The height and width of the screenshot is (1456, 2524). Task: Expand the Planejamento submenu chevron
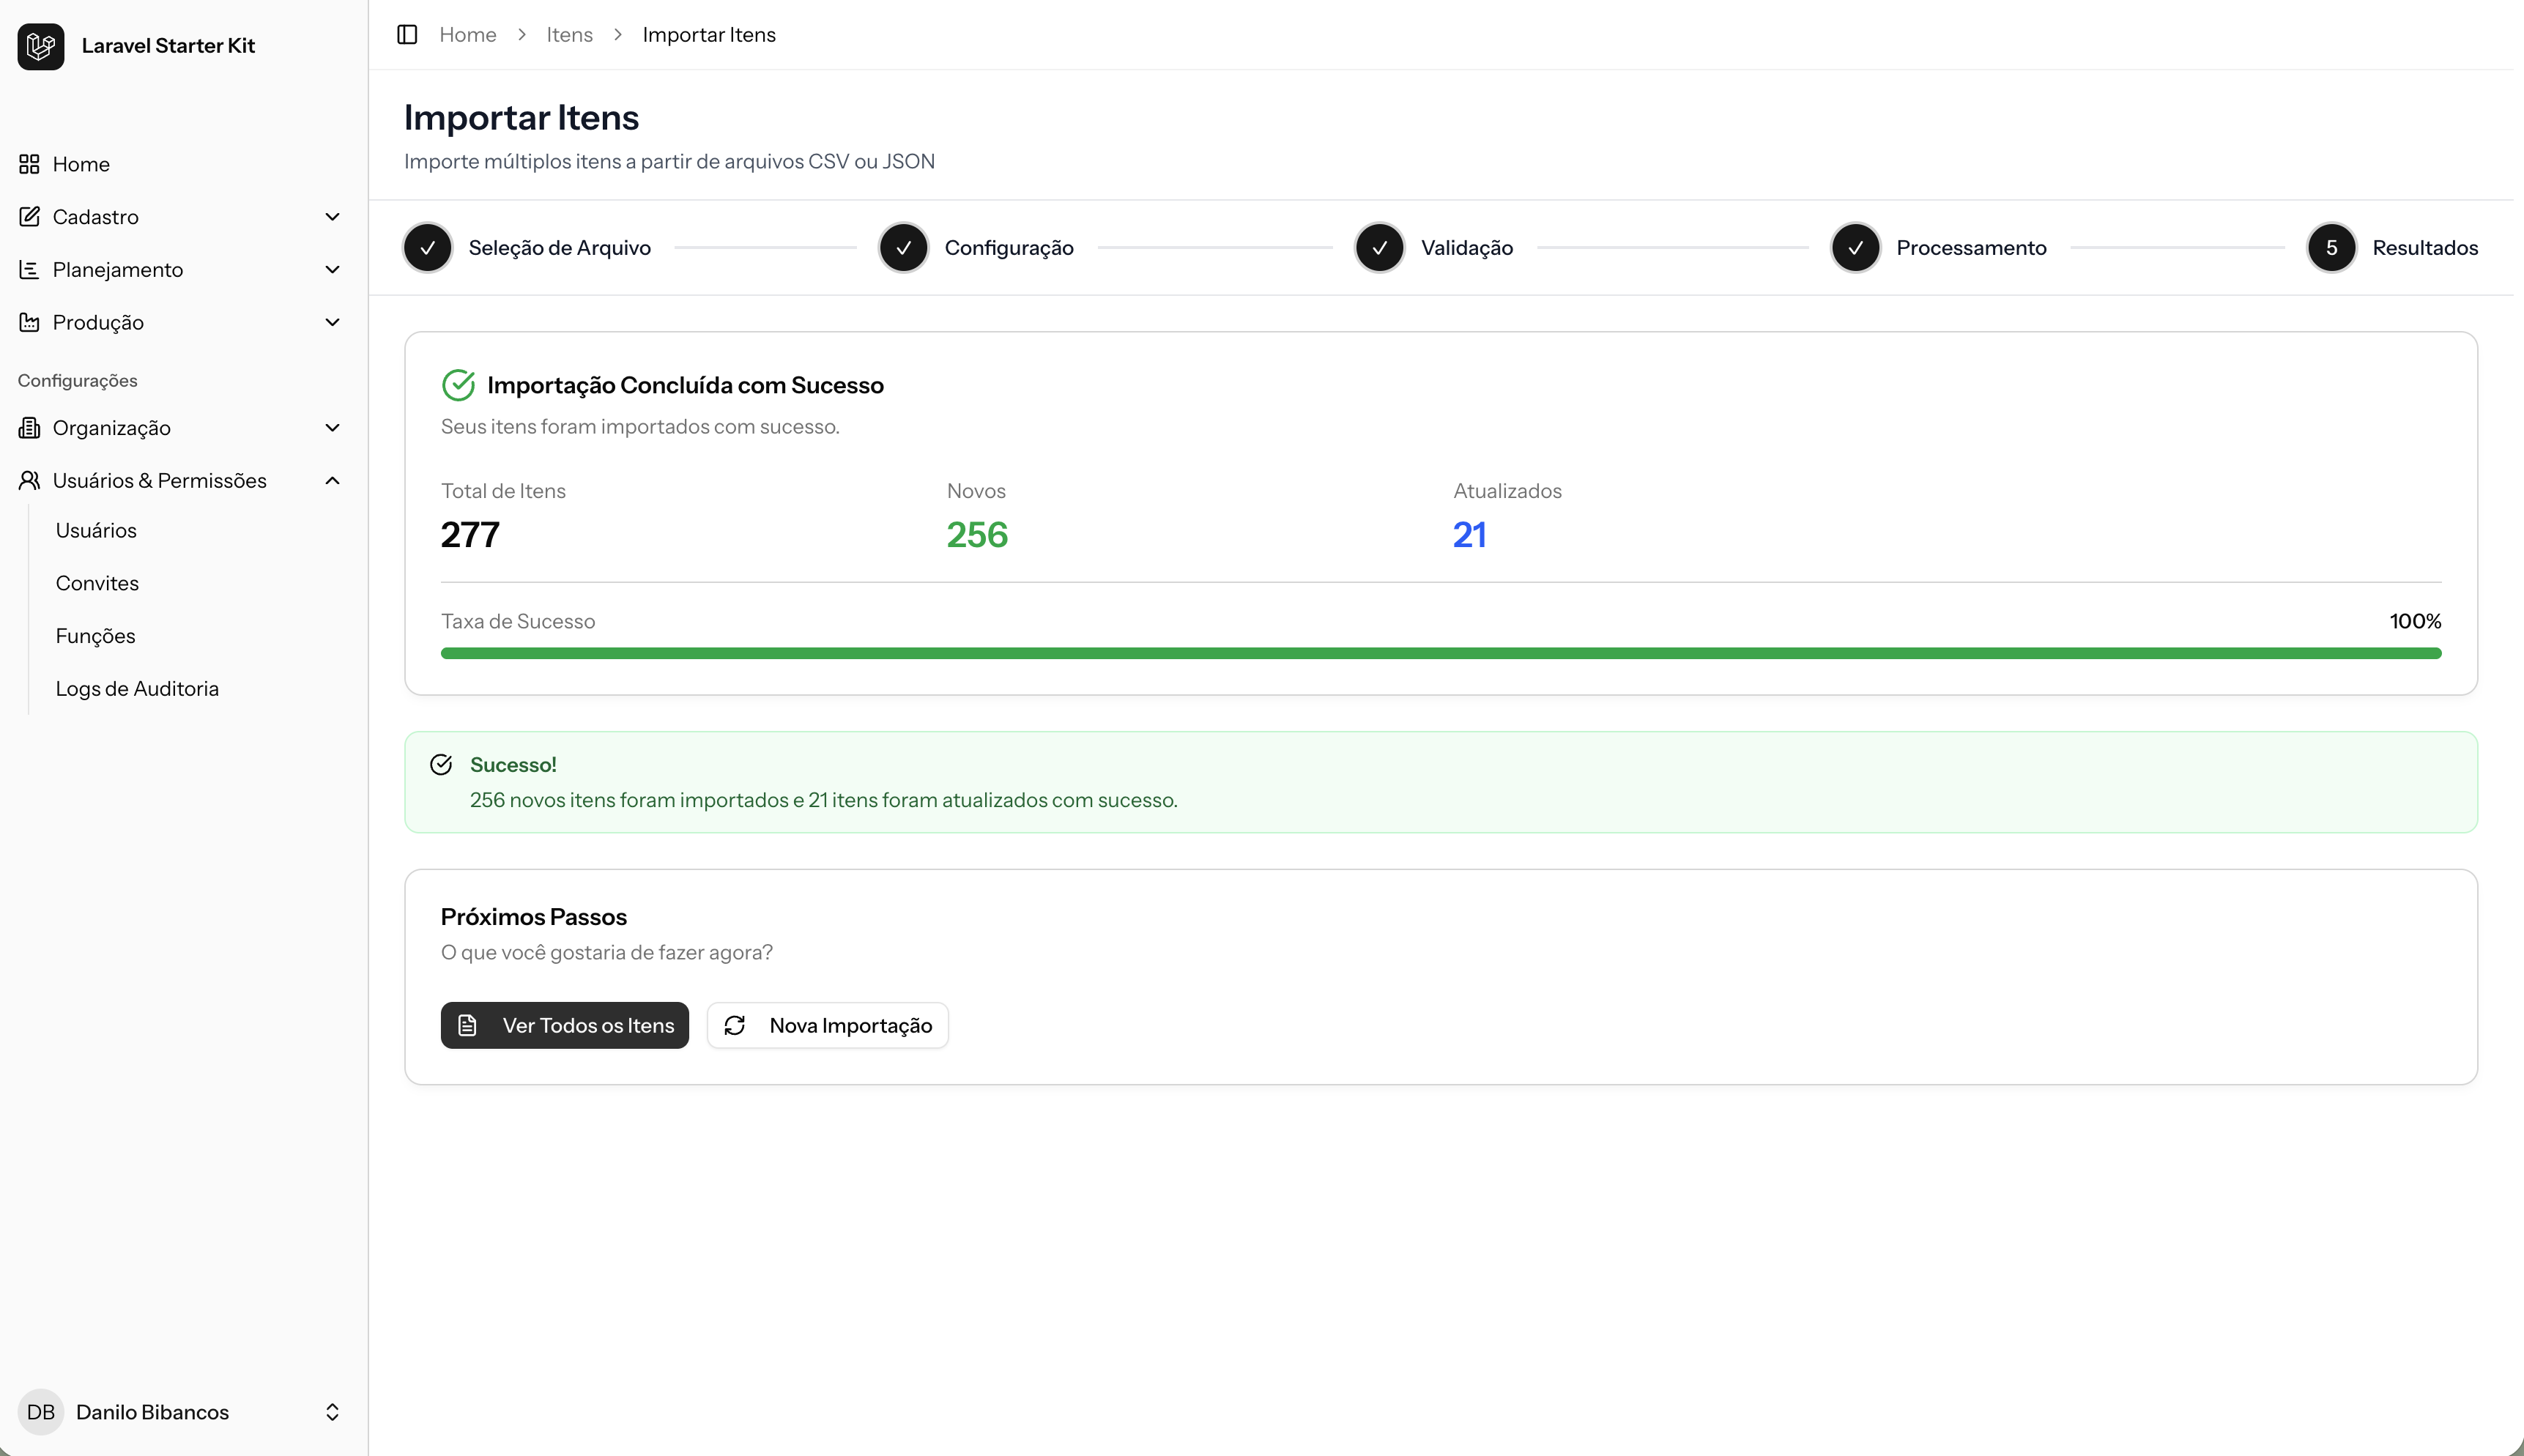click(333, 270)
